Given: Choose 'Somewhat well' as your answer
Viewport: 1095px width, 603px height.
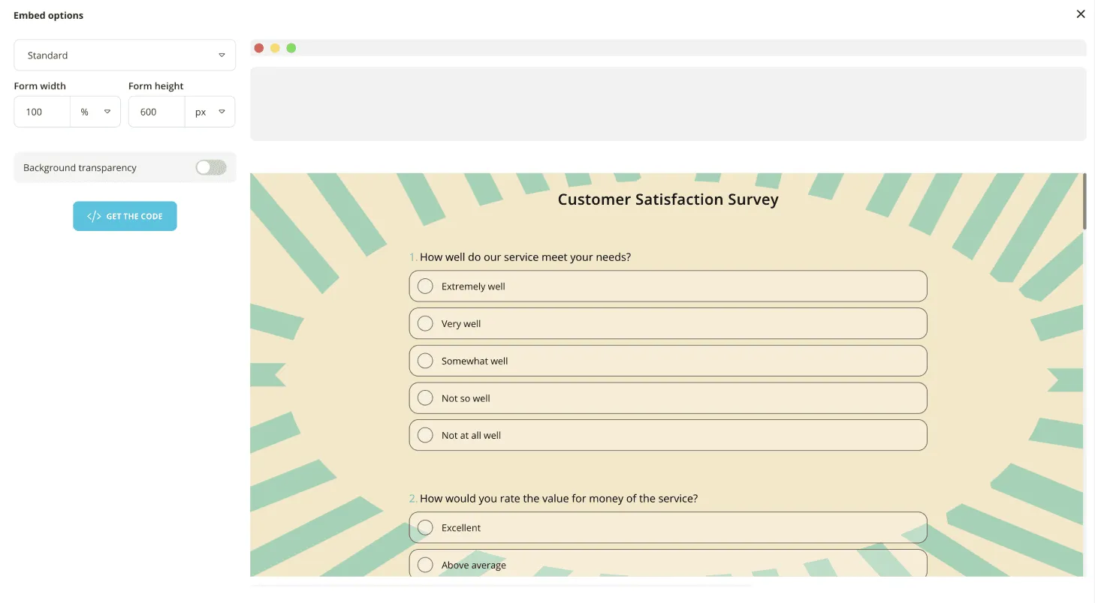Looking at the screenshot, I should coord(425,360).
